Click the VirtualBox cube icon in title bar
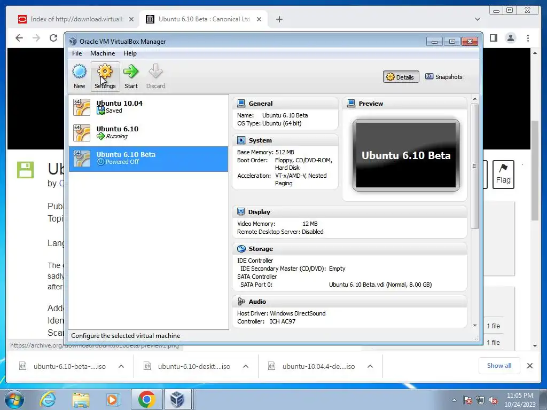Image resolution: width=547 pixels, height=410 pixels. 73,41
